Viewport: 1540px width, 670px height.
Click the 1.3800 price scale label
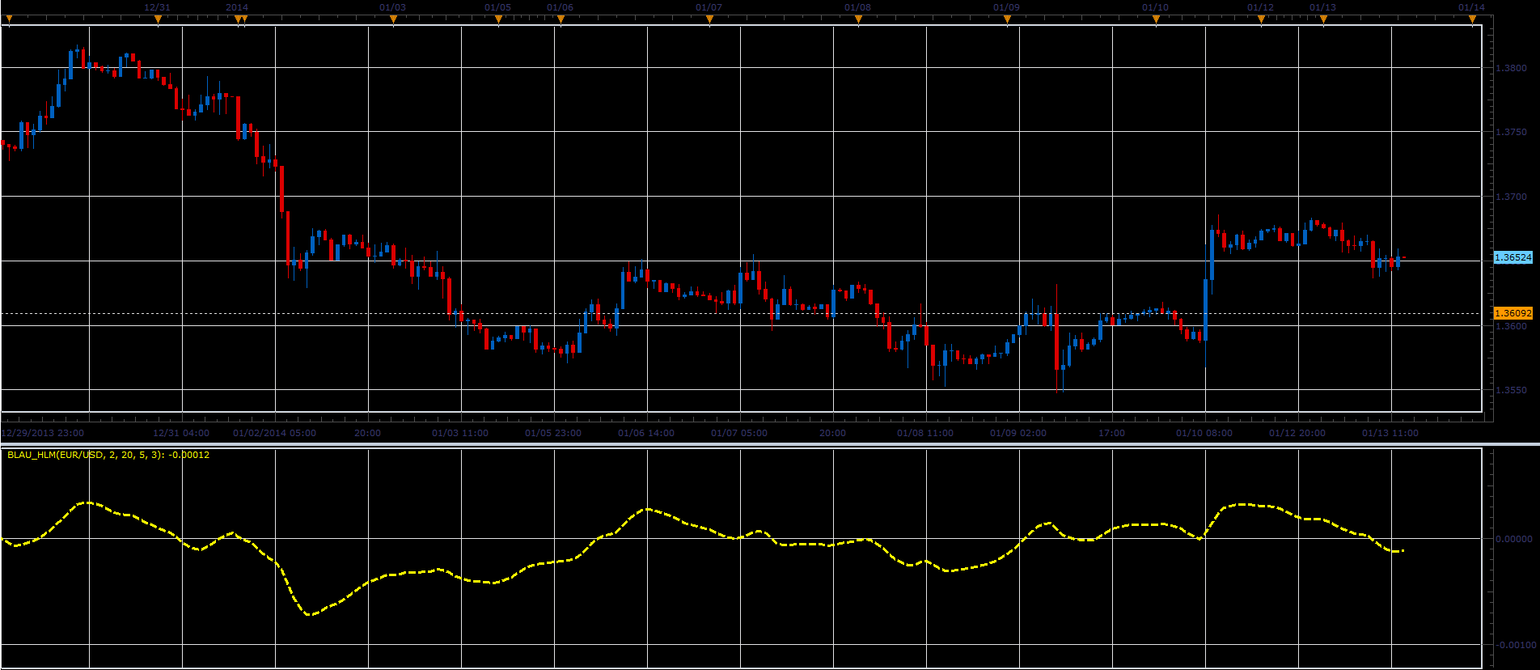tap(1512, 69)
